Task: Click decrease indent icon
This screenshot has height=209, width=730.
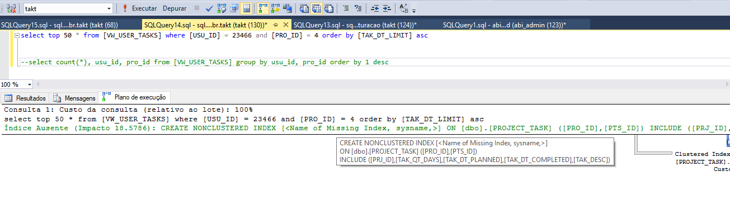Action: click(375, 8)
